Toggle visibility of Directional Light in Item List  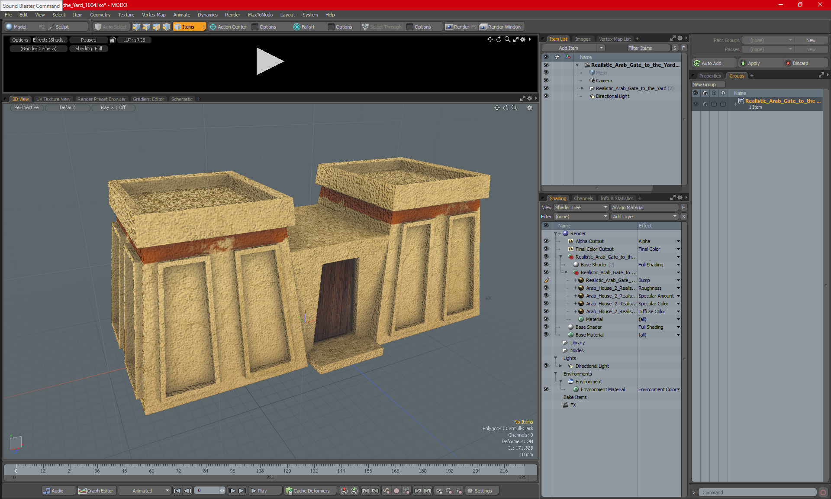pos(546,96)
